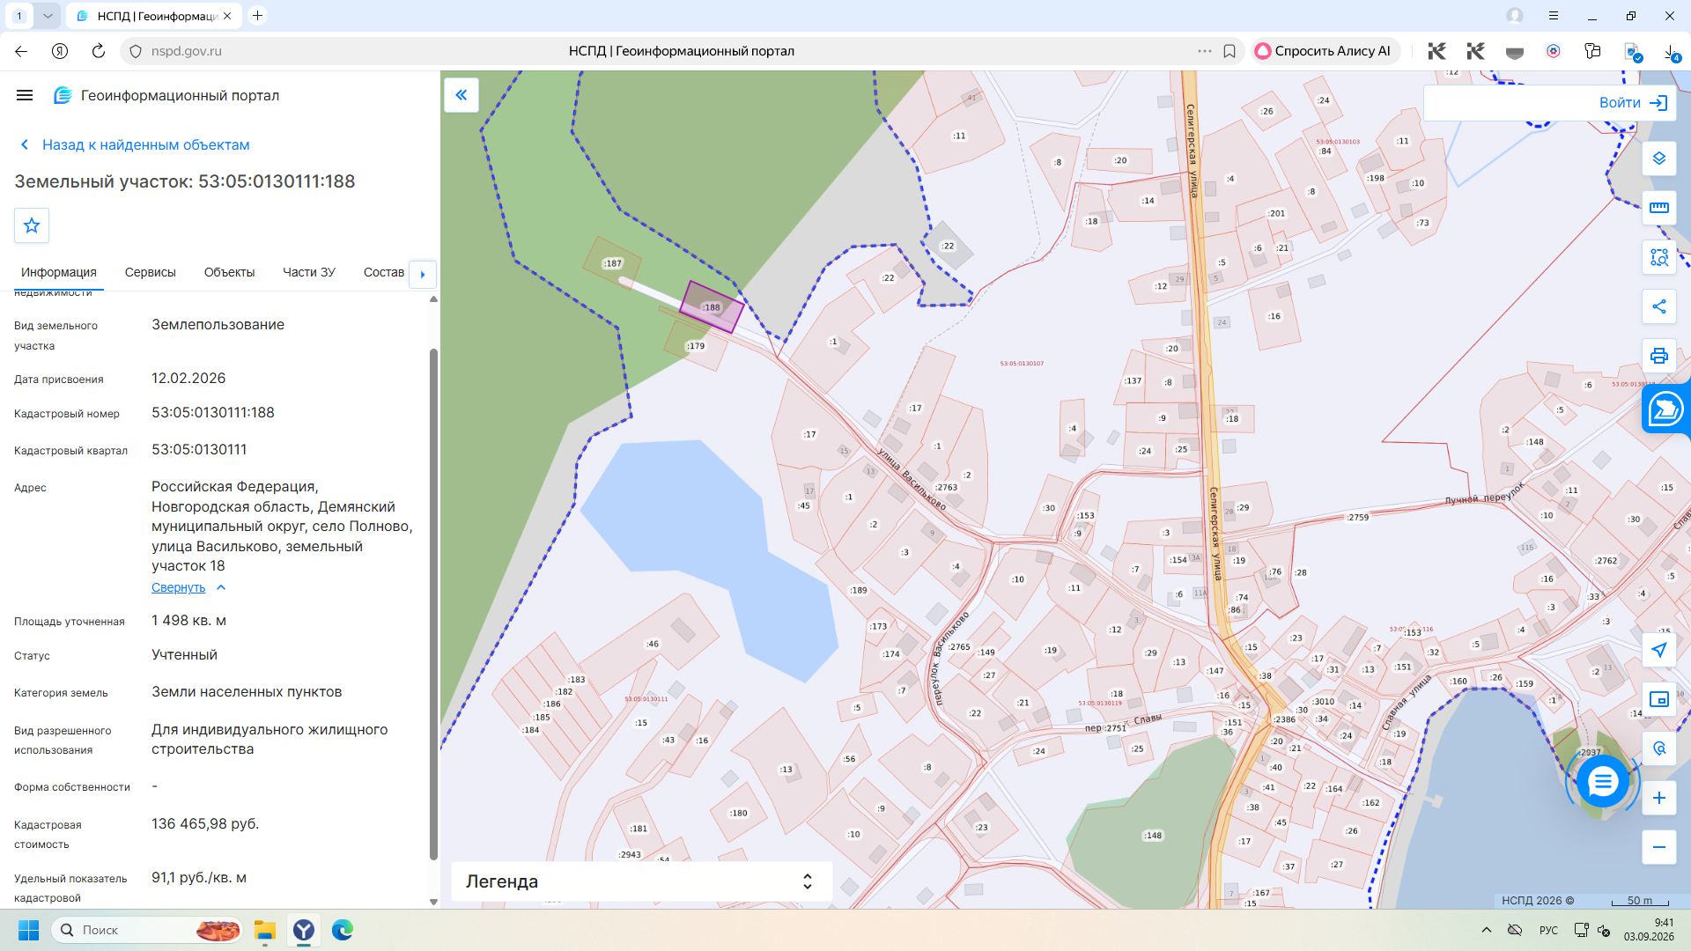
Task: Click the geolocation arrow icon
Action: 1658,650
